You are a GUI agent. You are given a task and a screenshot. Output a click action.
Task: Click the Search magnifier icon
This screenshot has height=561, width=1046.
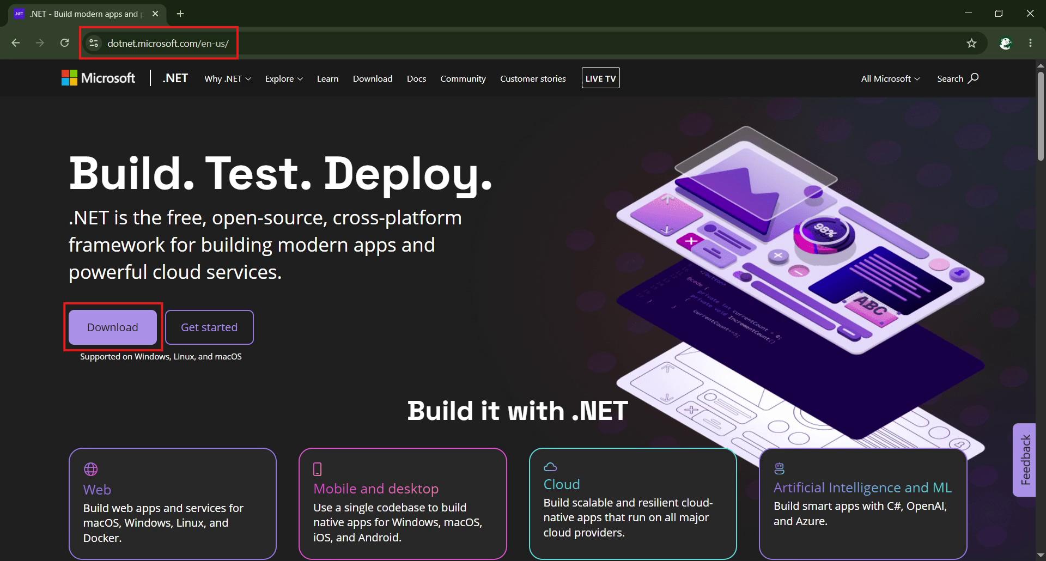tap(974, 78)
